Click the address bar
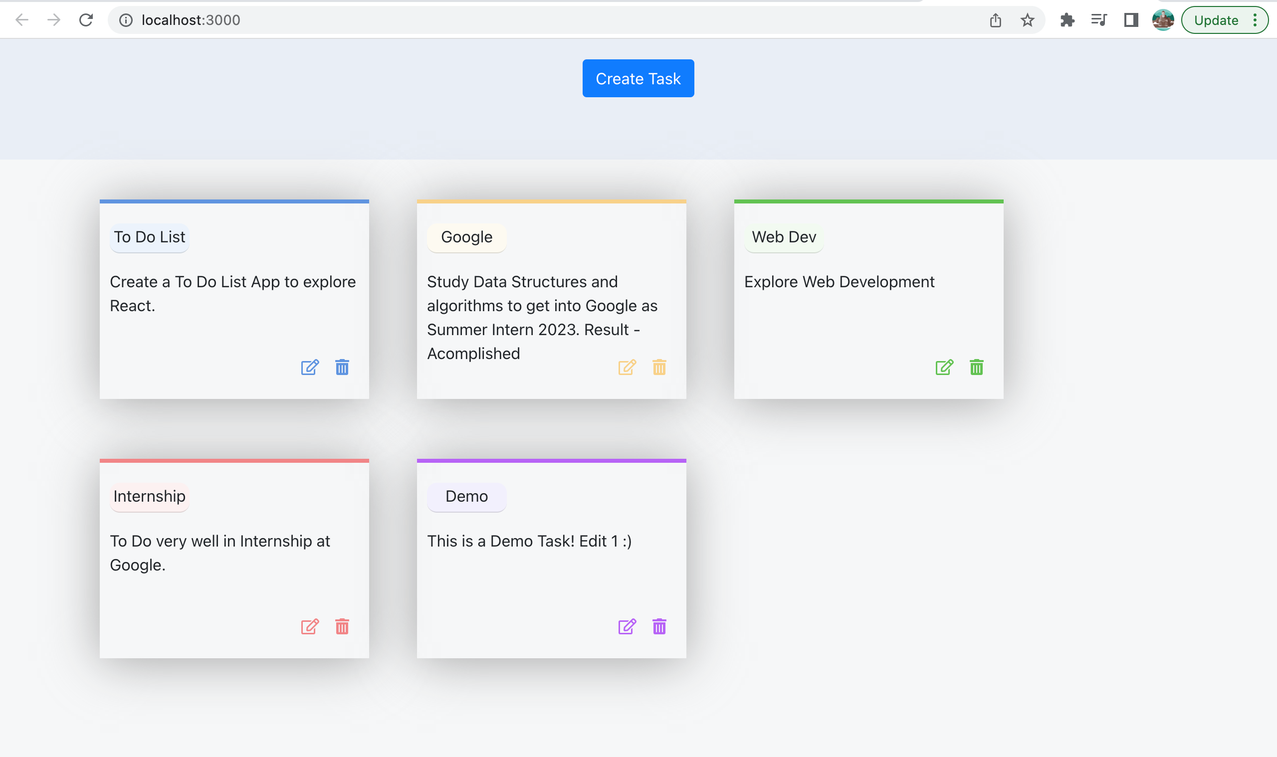 (306, 20)
